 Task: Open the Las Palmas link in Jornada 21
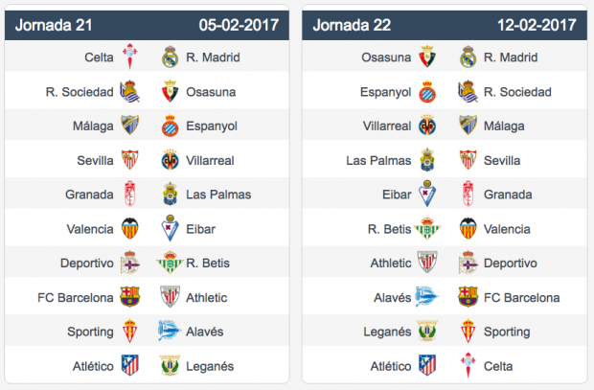[x=218, y=195]
